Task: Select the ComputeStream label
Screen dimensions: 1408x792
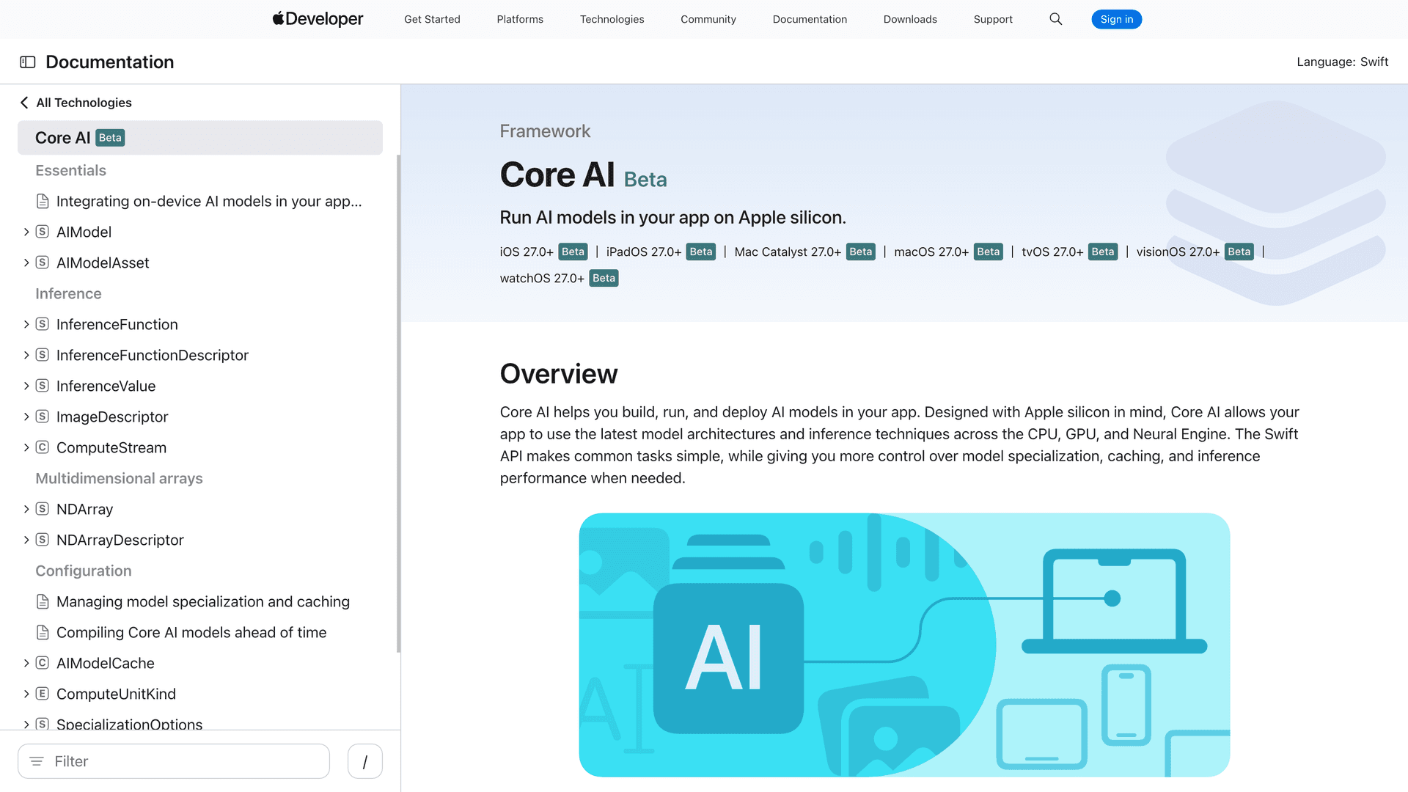Action: pos(111,447)
